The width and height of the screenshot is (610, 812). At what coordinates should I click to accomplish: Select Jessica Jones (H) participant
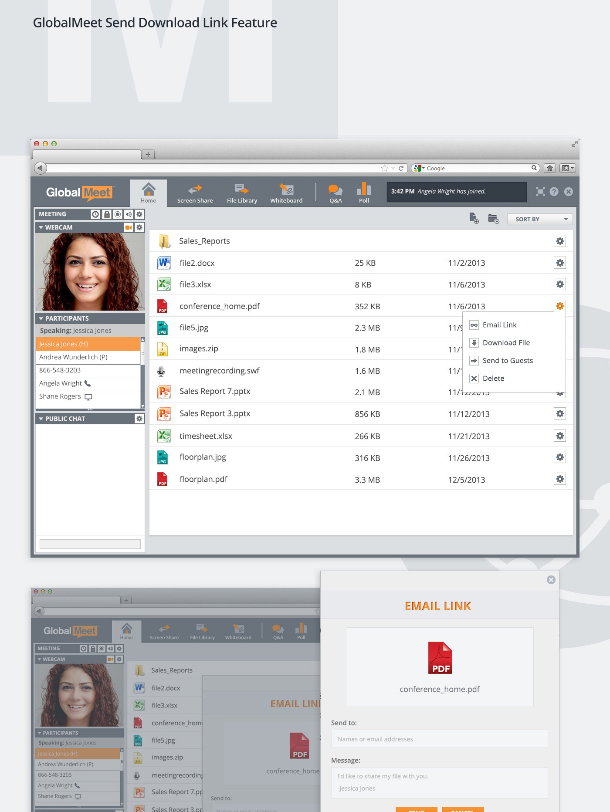click(88, 344)
